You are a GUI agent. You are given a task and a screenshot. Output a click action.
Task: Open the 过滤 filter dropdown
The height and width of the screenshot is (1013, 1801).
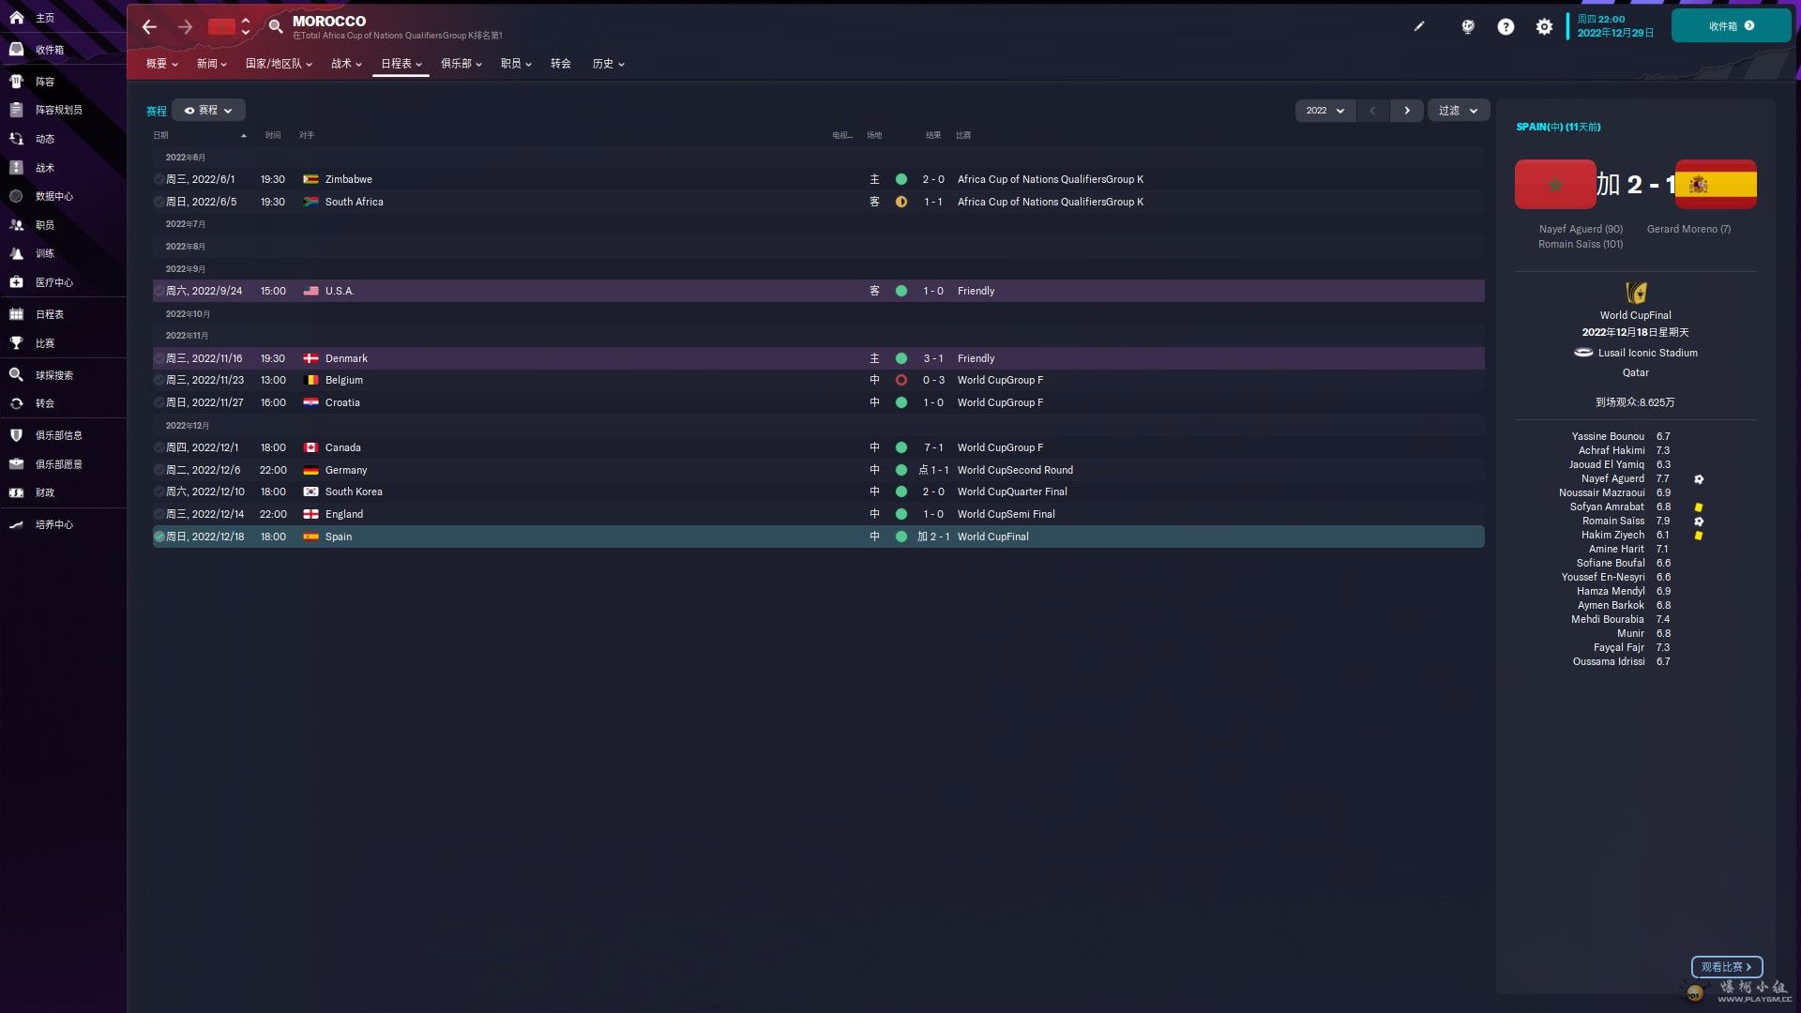tap(1458, 111)
